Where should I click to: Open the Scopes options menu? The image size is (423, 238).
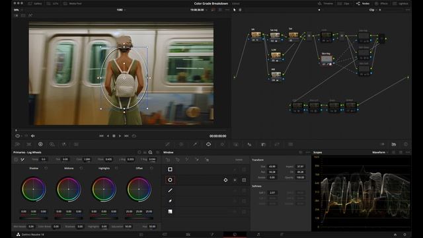point(408,153)
